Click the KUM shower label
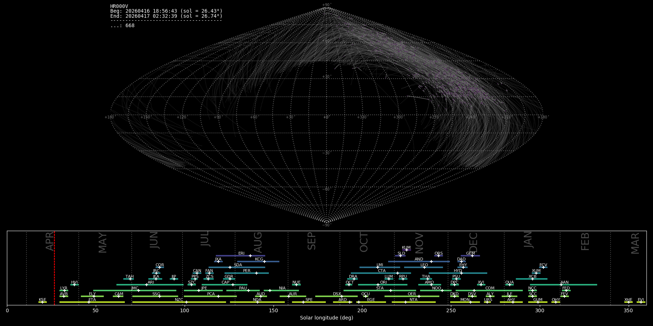The width and height of the screenshot is (653, 326). pyautogui.click(x=406, y=248)
